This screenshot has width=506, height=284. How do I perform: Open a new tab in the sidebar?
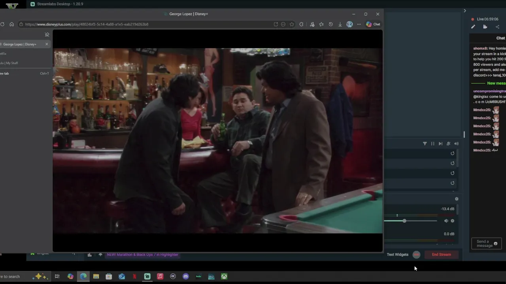[x=25, y=73]
